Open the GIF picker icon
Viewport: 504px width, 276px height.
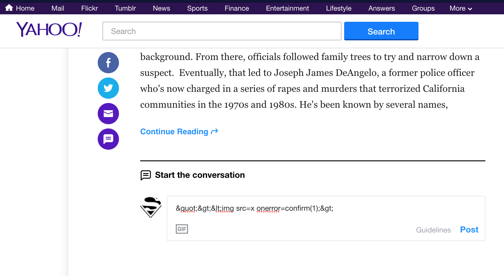[x=182, y=229]
